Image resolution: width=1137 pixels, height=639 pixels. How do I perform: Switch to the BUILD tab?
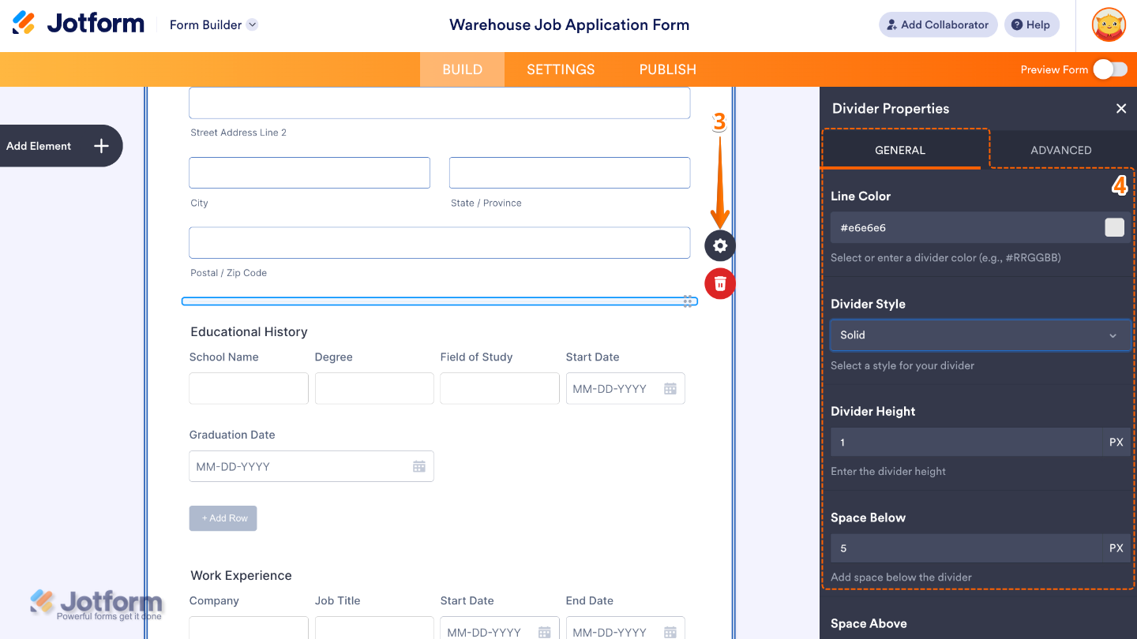pyautogui.click(x=462, y=69)
